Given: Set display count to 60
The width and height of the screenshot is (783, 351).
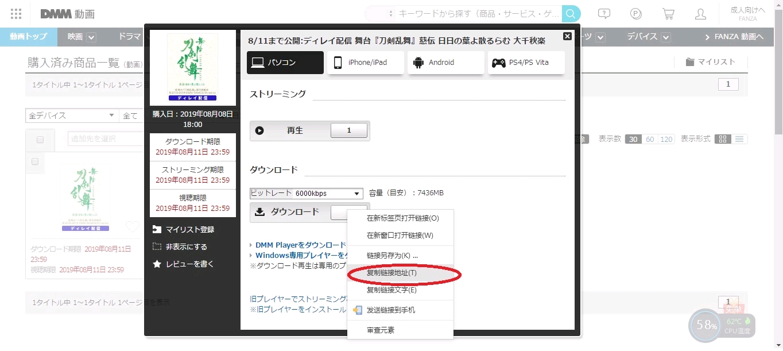Looking at the screenshot, I should click(x=650, y=139).
